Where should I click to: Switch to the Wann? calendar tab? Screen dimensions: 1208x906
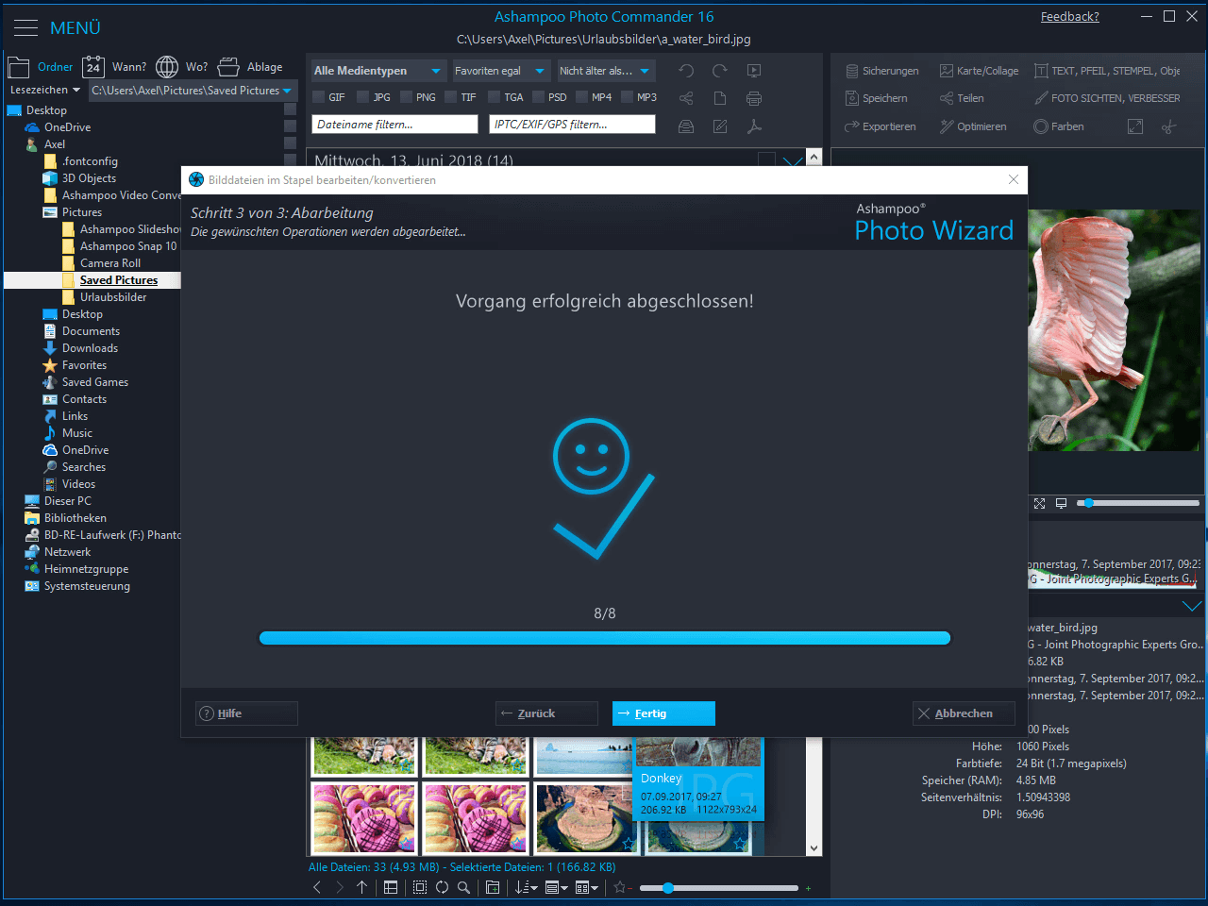click(114, 67)
